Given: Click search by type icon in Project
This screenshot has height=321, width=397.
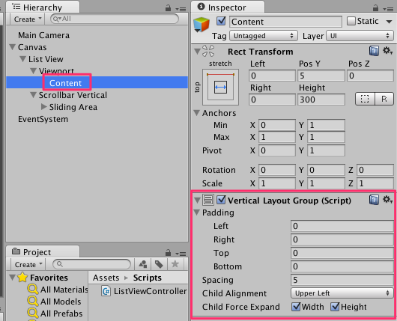Looking at the screenshot, I should (143, 264).
